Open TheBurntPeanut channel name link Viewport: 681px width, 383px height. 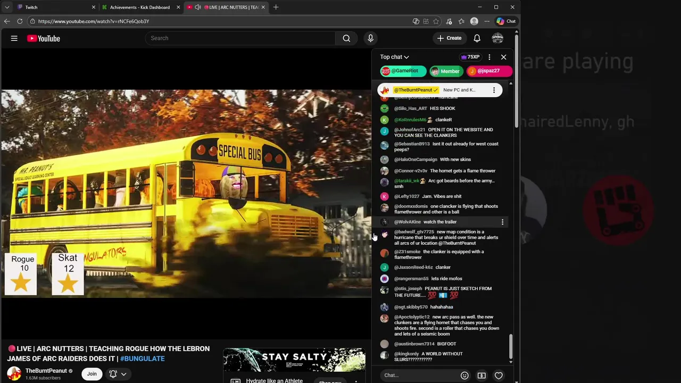[46, 371]
